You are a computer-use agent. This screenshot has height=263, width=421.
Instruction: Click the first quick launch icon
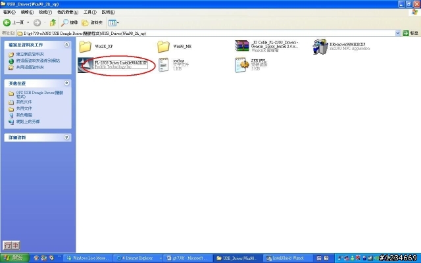37,258
